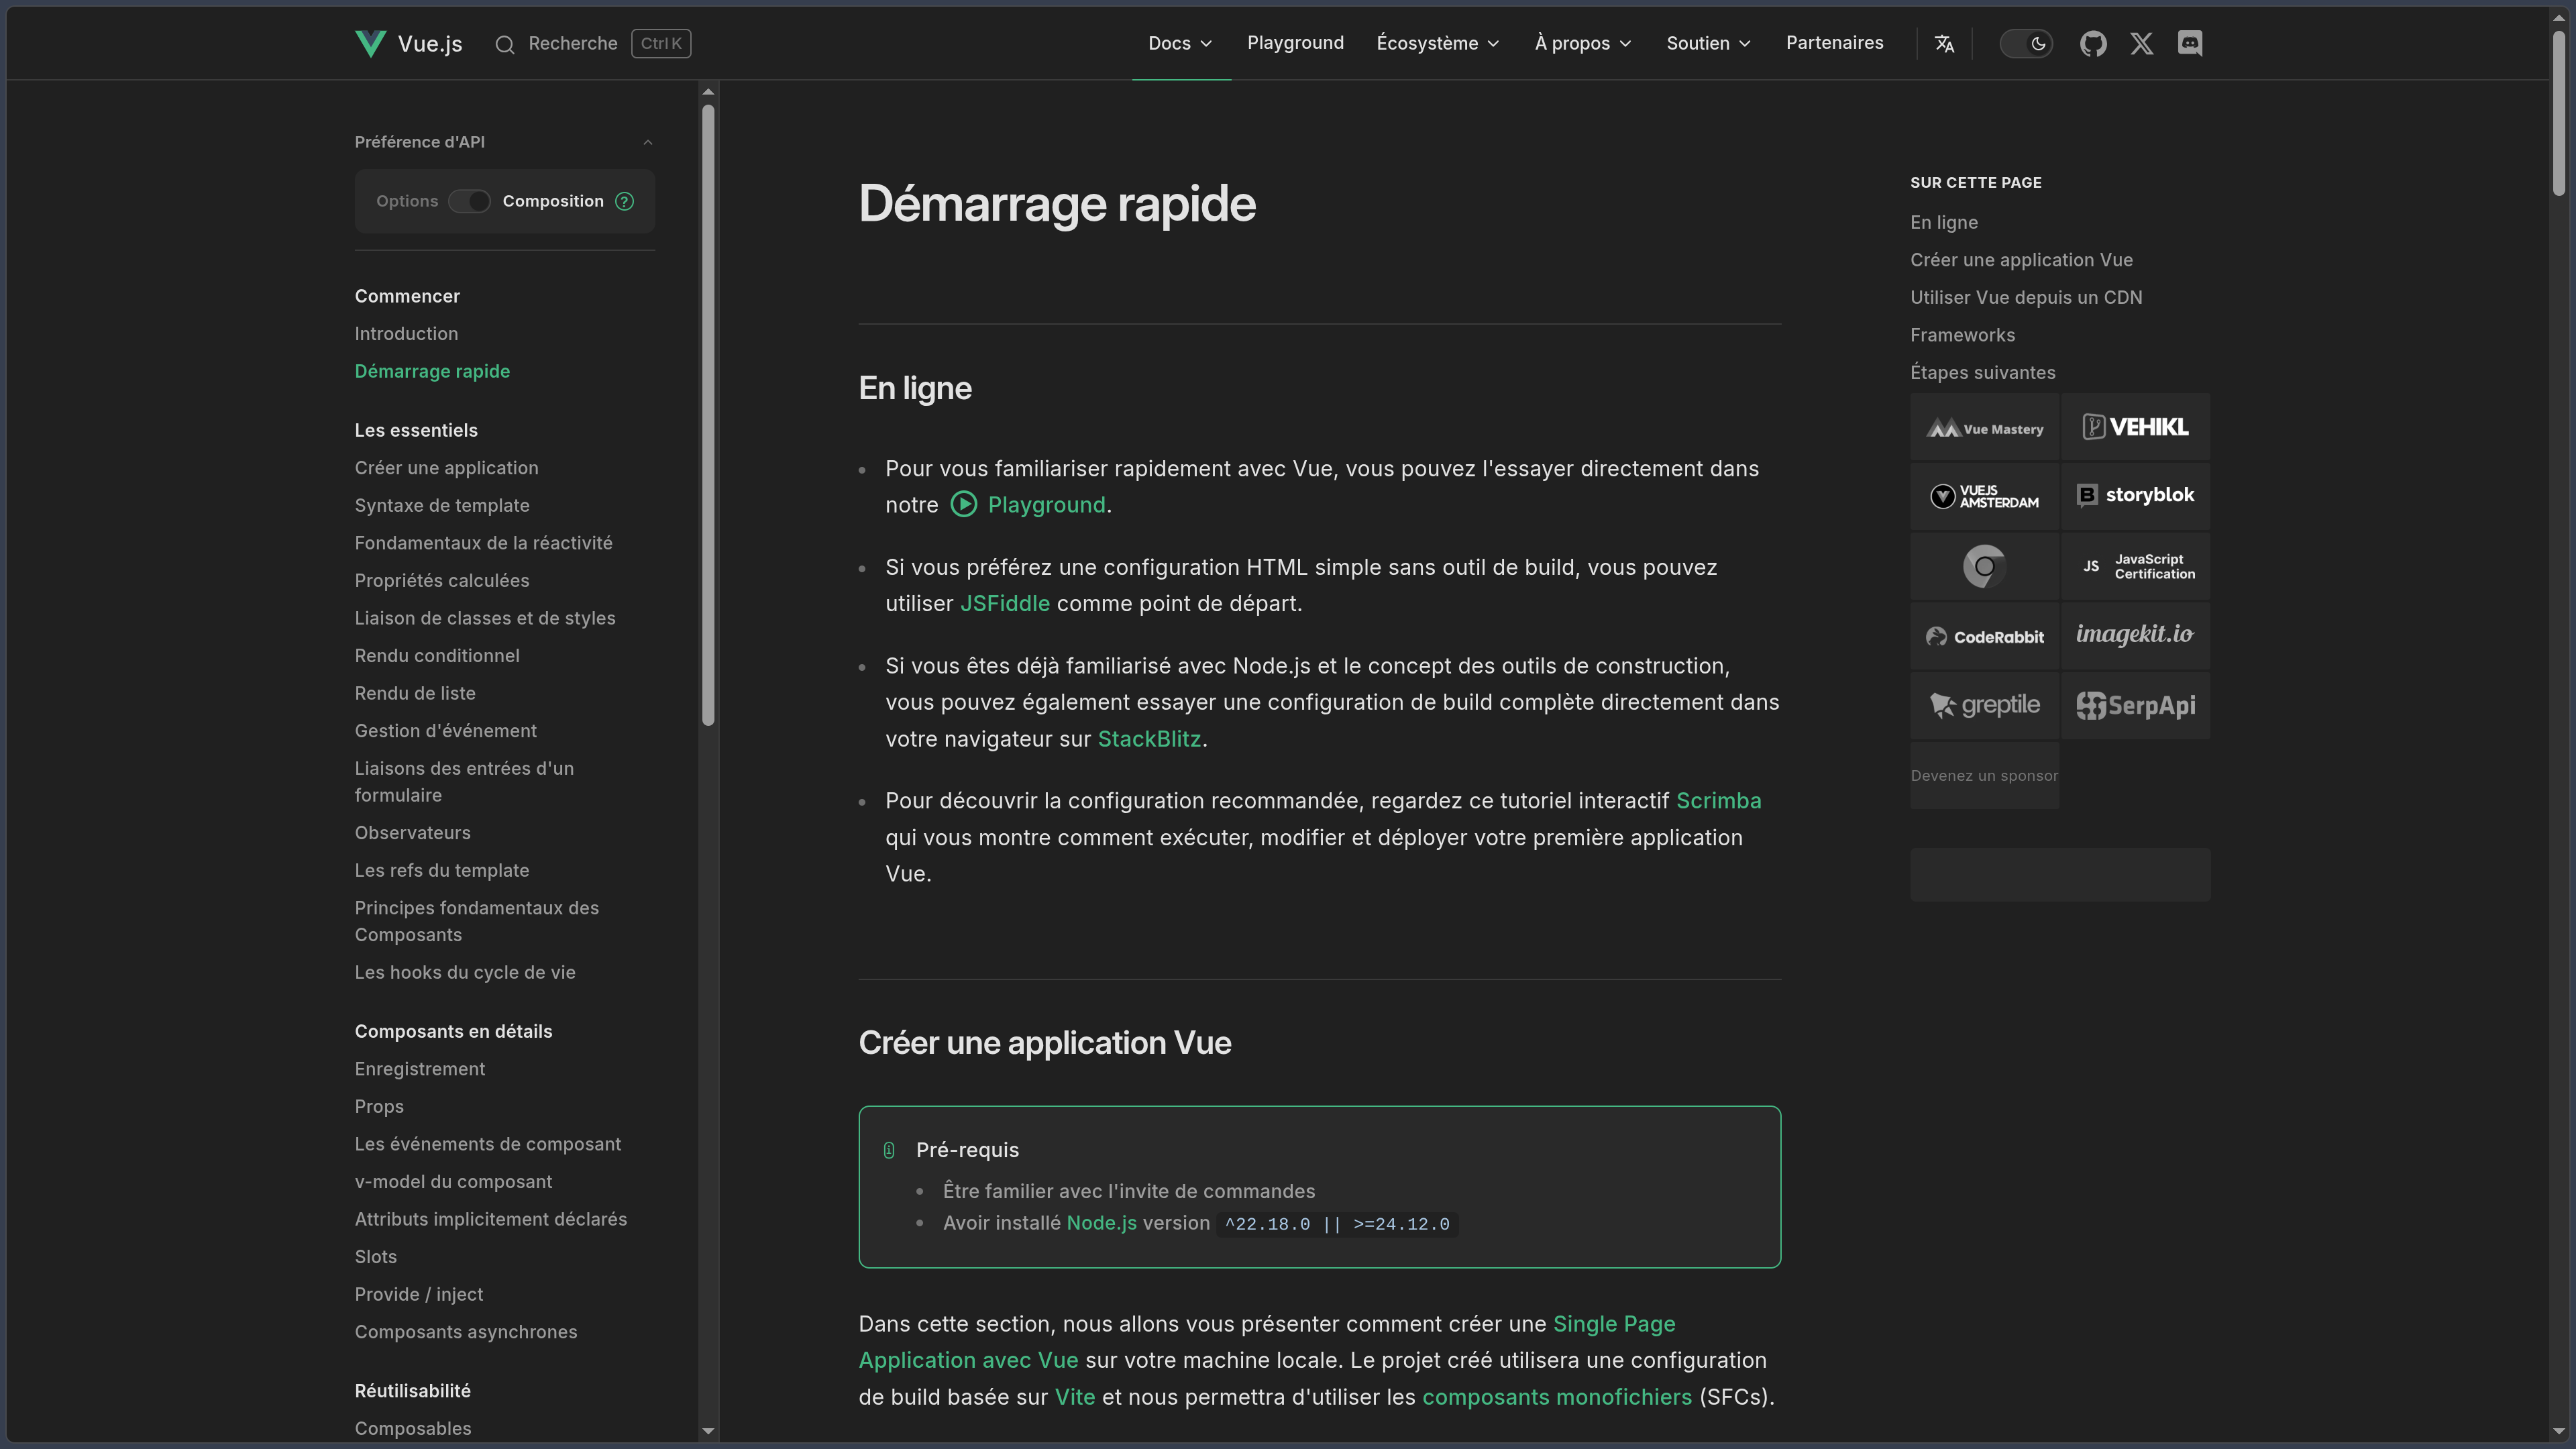Open Slots sidebar item
This screenshot has height=1449, width=2576.
[x=375, y=1257]
